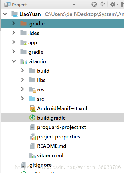Image resolution: width=124 pixels, height=173 pixels.
Task: Select the src folder label
Action: (x=40, y=99)
